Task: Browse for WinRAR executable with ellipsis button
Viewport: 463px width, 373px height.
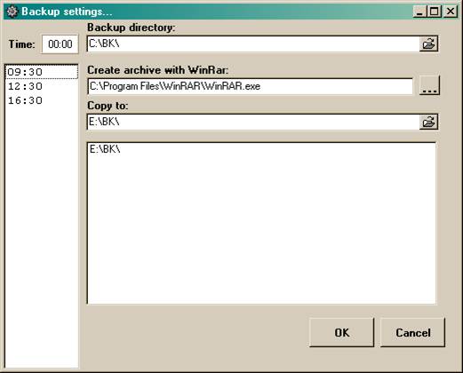Action: 429,85
